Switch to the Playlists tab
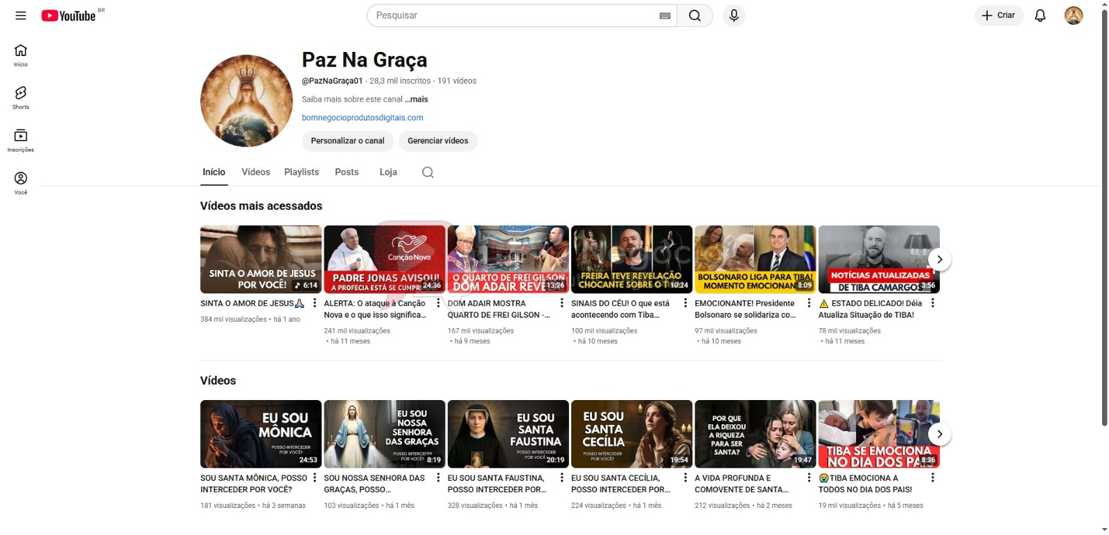Image resolution: width=1109 pixels, height=535 pixels. point(302,172)
